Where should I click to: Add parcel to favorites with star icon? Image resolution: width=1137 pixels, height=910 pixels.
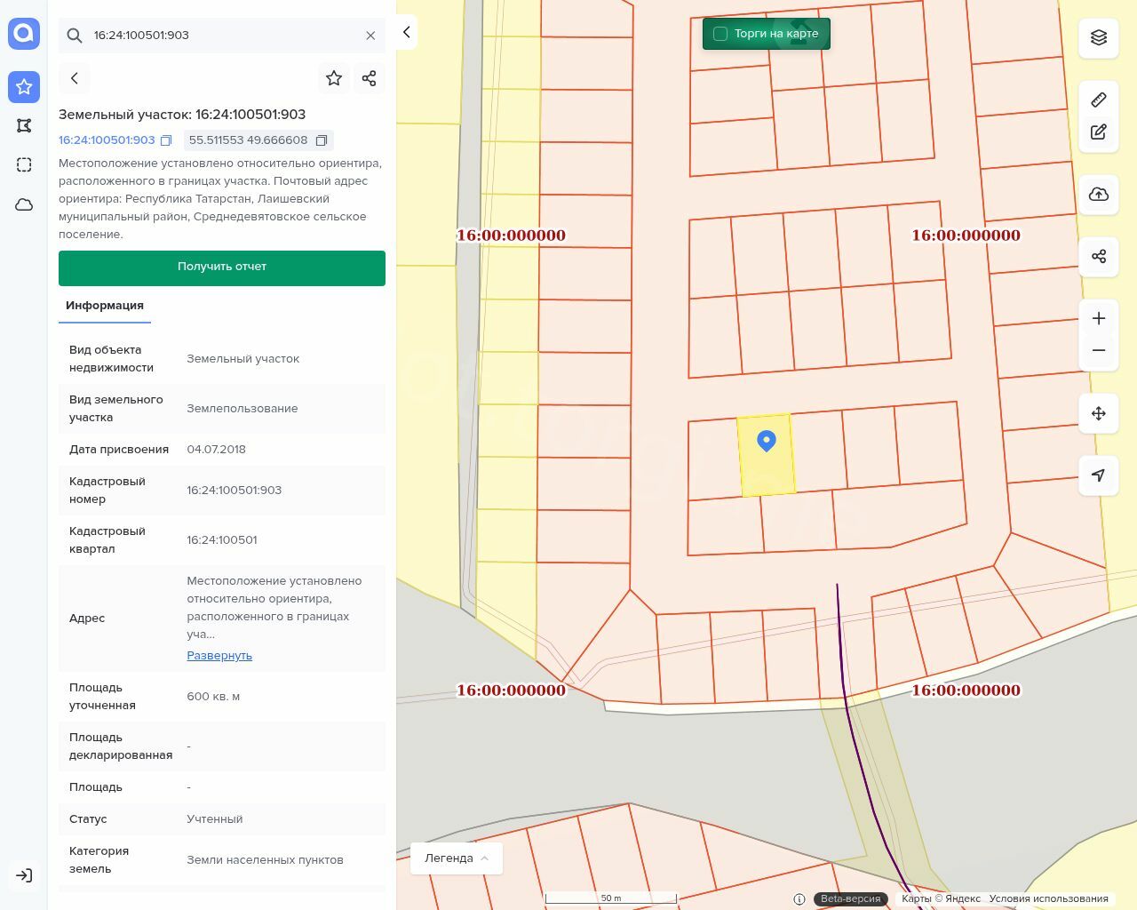point(334,78)
